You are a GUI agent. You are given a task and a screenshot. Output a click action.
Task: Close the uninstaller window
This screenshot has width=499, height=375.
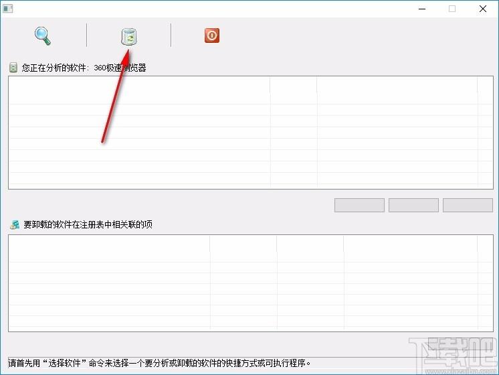pos(483,9)
